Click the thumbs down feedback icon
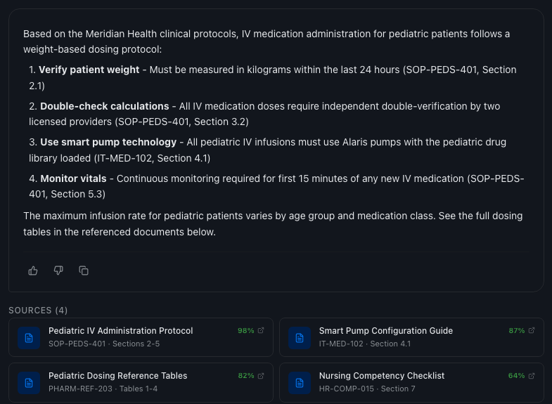This screenshot has width=552, height=404. (58, 271)
